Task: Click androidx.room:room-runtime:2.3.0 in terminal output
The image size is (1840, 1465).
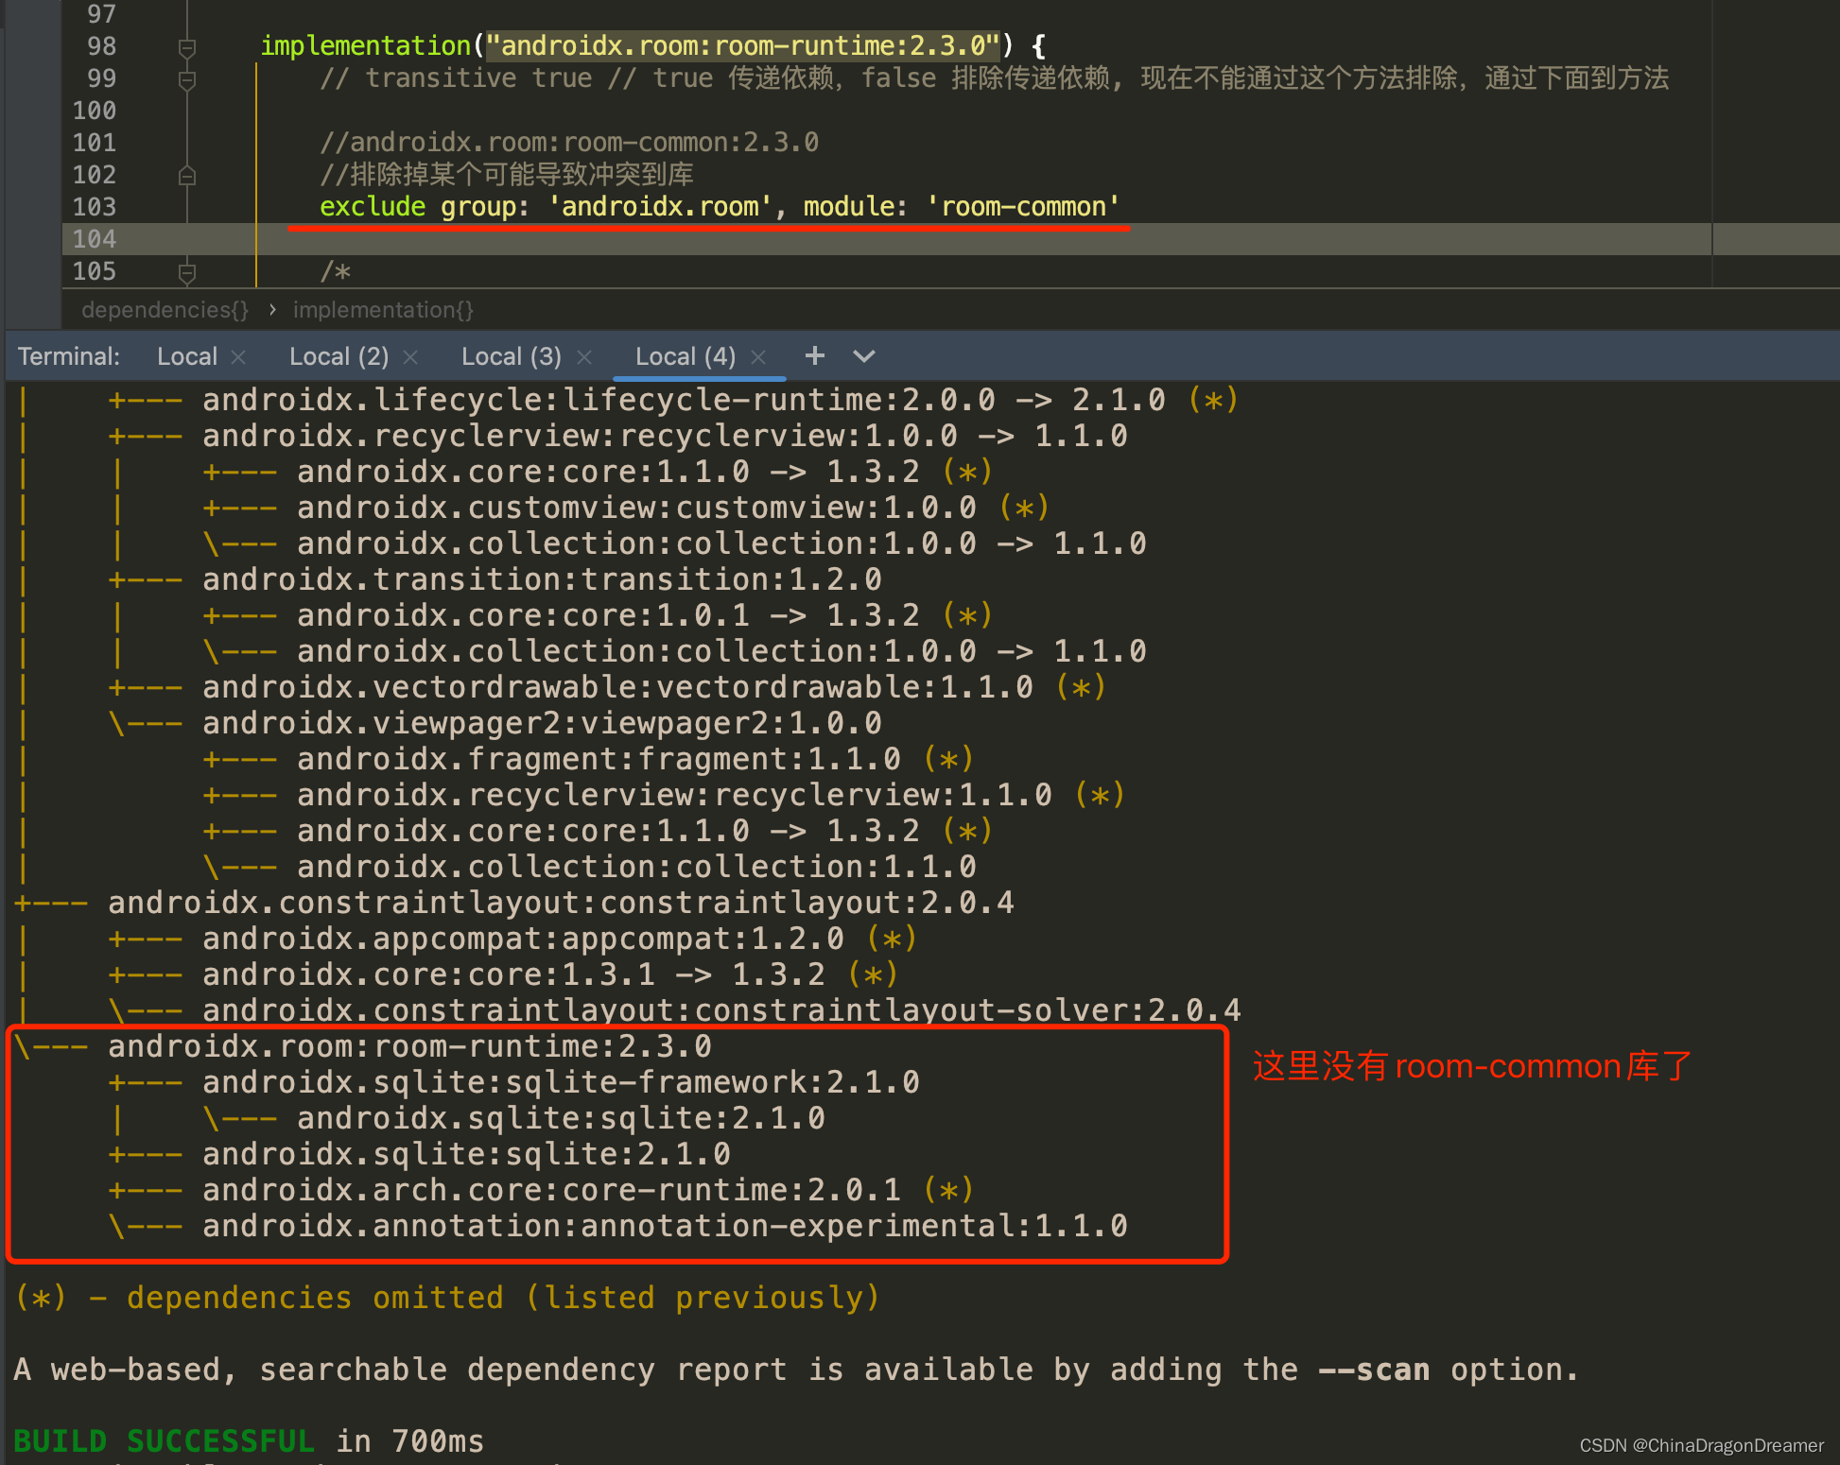Action: (x=409, y=1046)
